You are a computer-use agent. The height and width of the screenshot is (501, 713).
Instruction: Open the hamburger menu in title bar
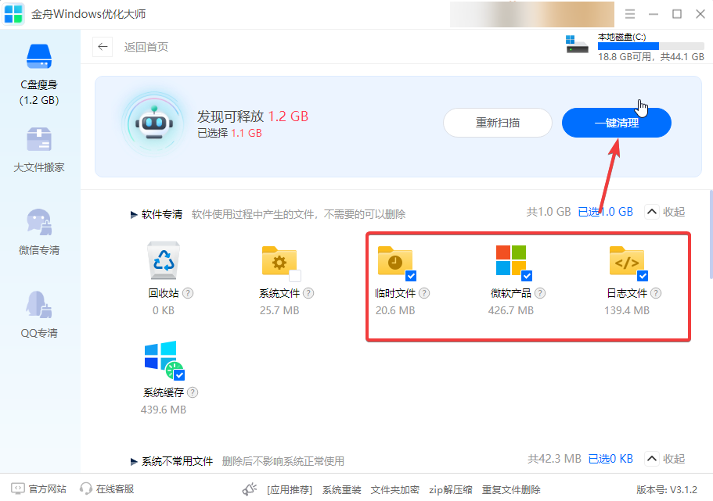(631, 13)
